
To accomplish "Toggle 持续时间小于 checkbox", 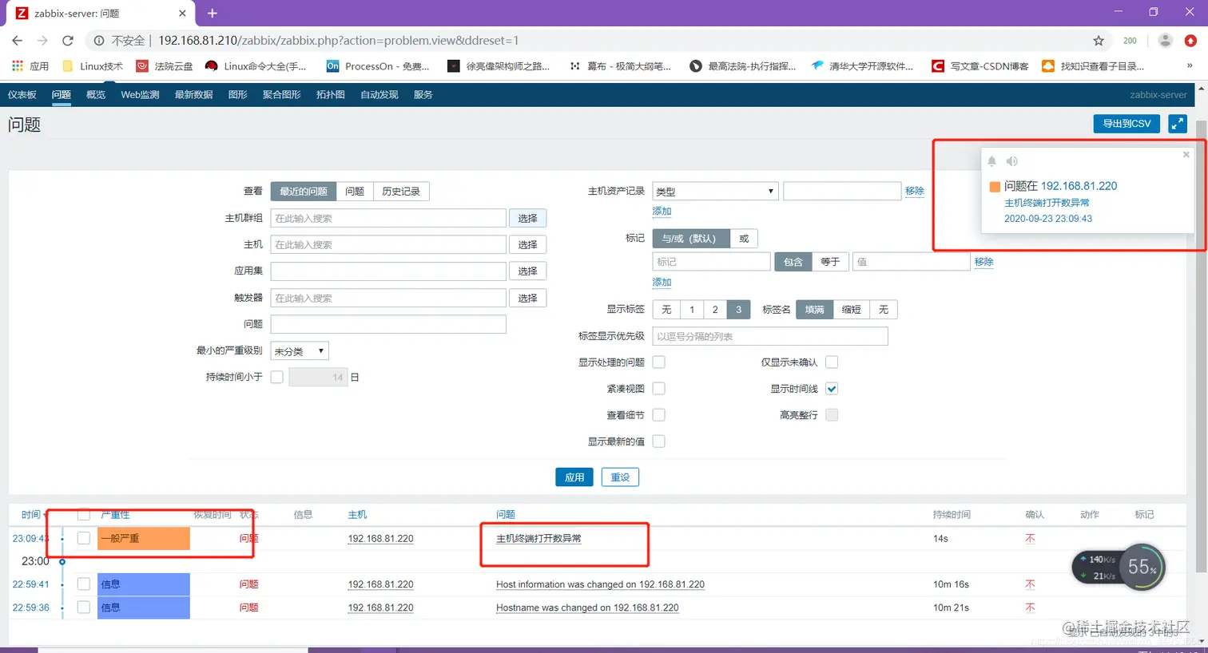I will pos(277,377).
